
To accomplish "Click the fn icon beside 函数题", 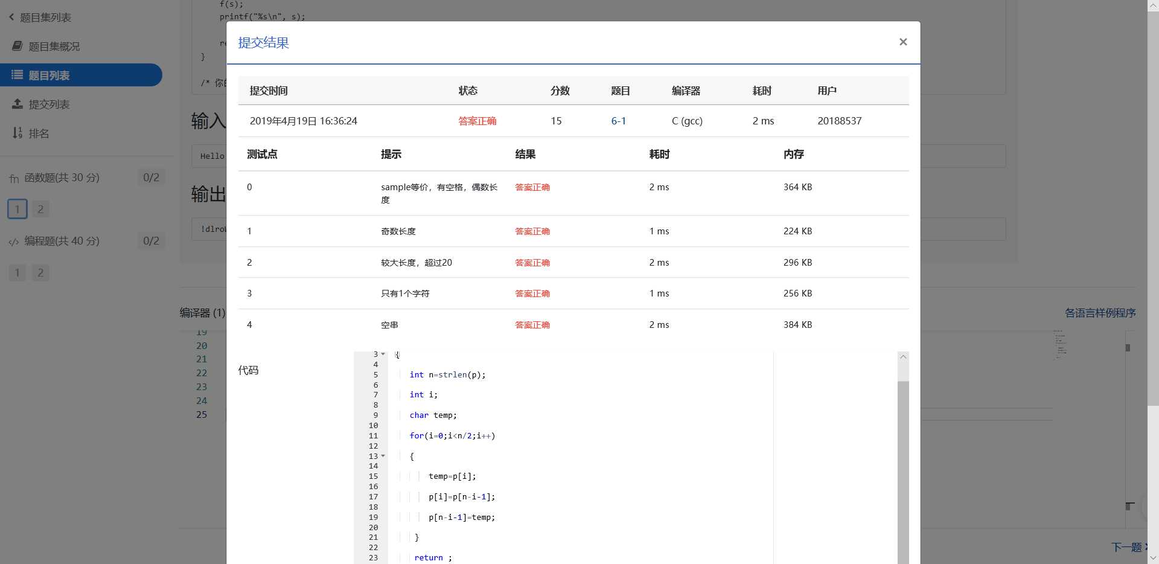I will click(14, 178).
